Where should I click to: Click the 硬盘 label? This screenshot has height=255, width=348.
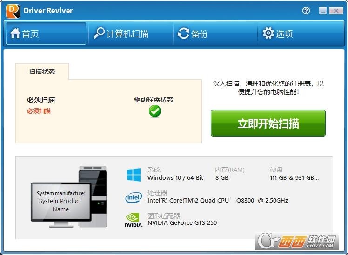(x=276, y=170)
